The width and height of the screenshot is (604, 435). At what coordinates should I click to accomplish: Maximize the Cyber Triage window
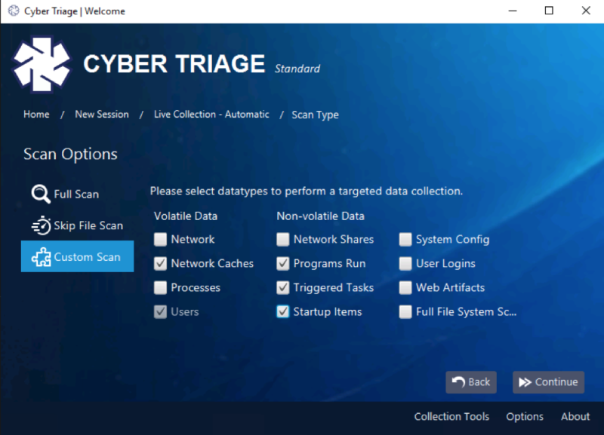click(549, 11)
